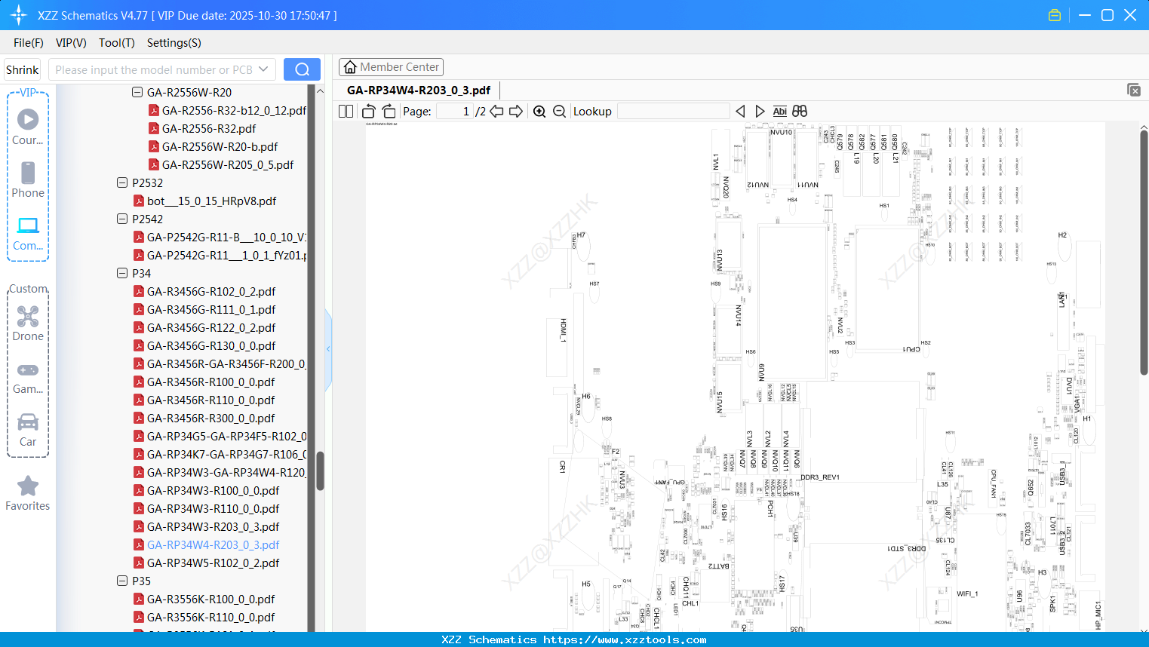
Task: Collapse the P2532 folder
Action: [x=122, y=182]
